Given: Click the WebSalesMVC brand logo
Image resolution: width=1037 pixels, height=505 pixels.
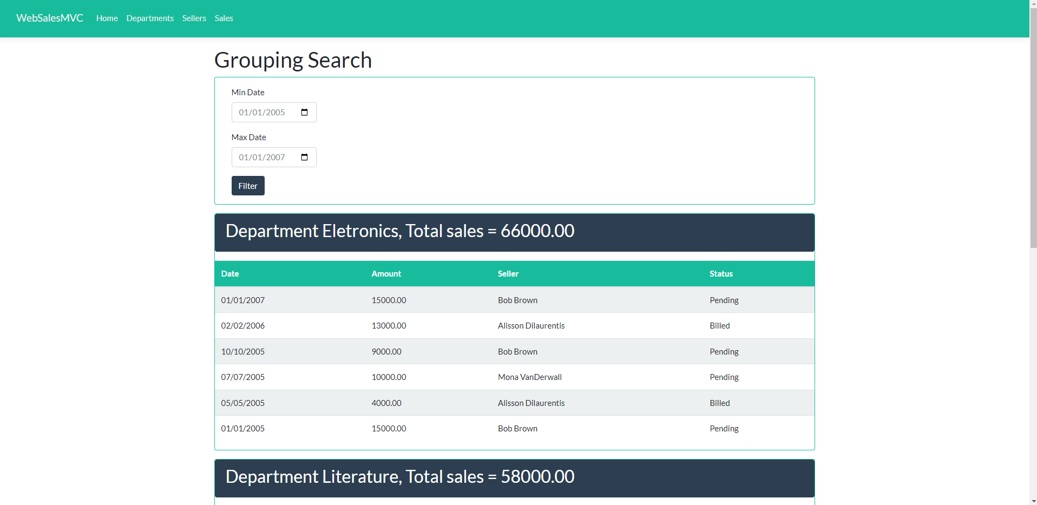Looking at the screenshot, I should pos(49,18).
